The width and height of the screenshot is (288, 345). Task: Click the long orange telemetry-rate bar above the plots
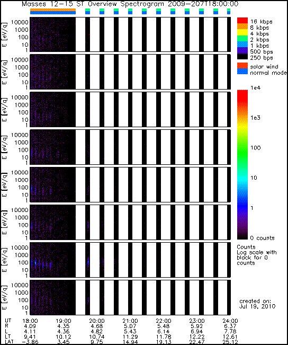(x=53, y=10)
